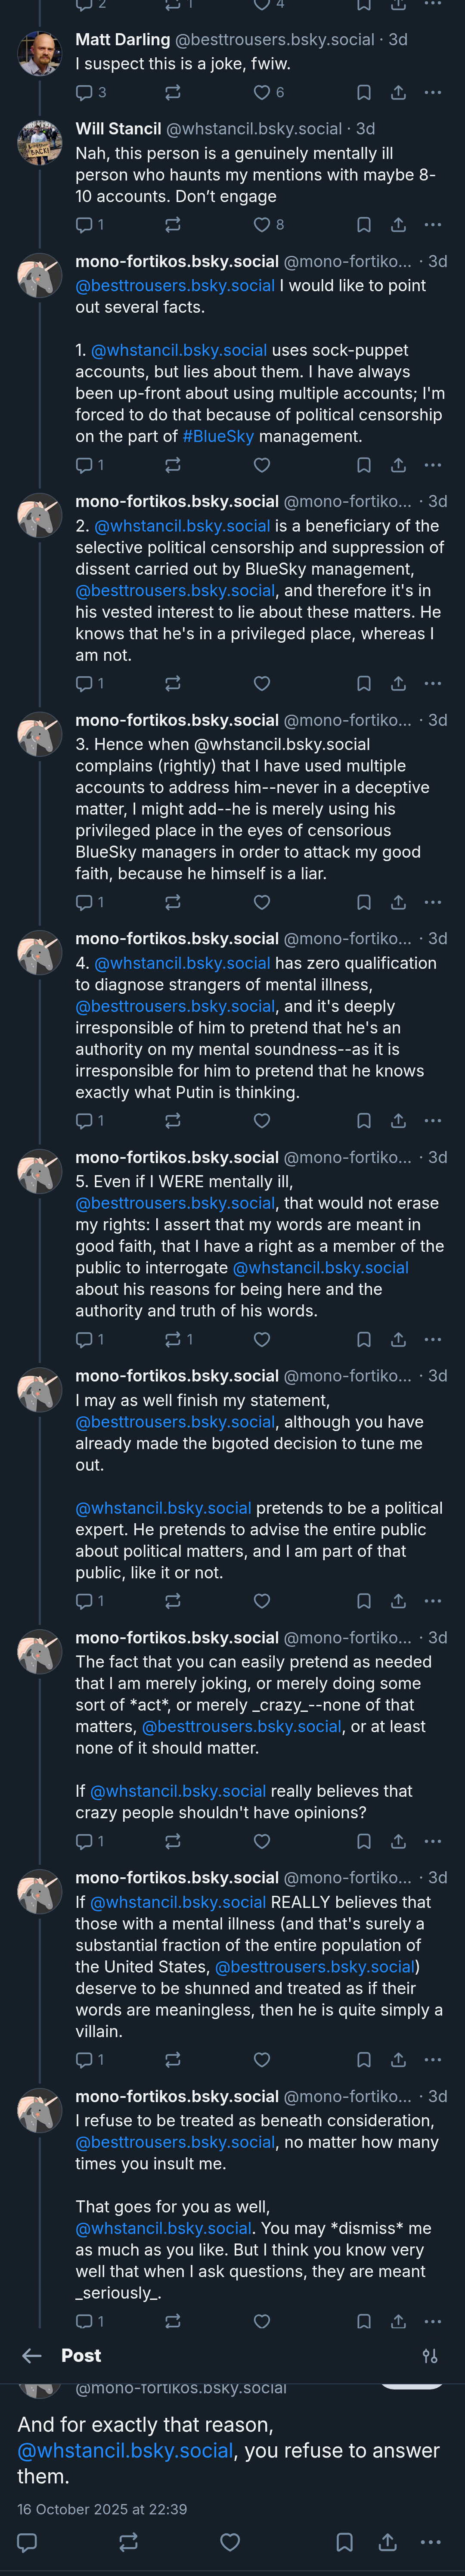465x2576 pixels.
Task: Open the @whstancil.bsky.social mention in the main post
Action: coord(125,2450)
